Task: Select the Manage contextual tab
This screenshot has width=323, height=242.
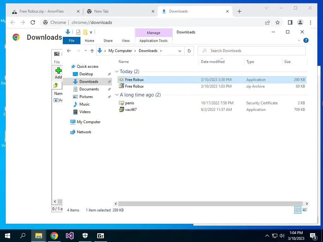Action: pos(154,33)
